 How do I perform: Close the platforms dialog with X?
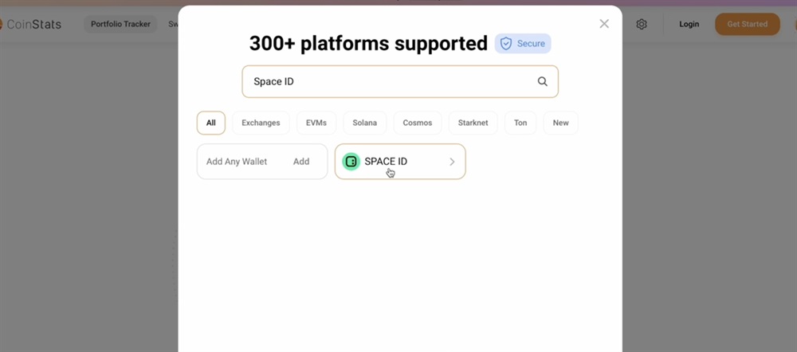click(x=604, y=24)
